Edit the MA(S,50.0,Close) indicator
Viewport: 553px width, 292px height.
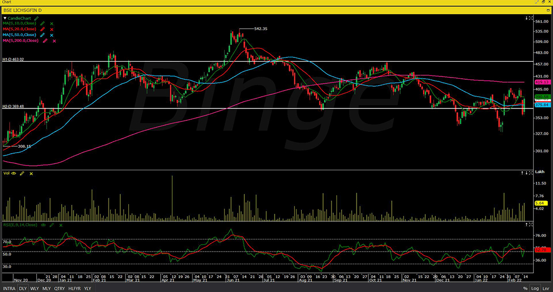click(x=43, y=35)
